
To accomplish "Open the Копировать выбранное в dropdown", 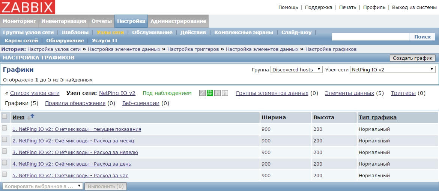I will click(42, 186).
